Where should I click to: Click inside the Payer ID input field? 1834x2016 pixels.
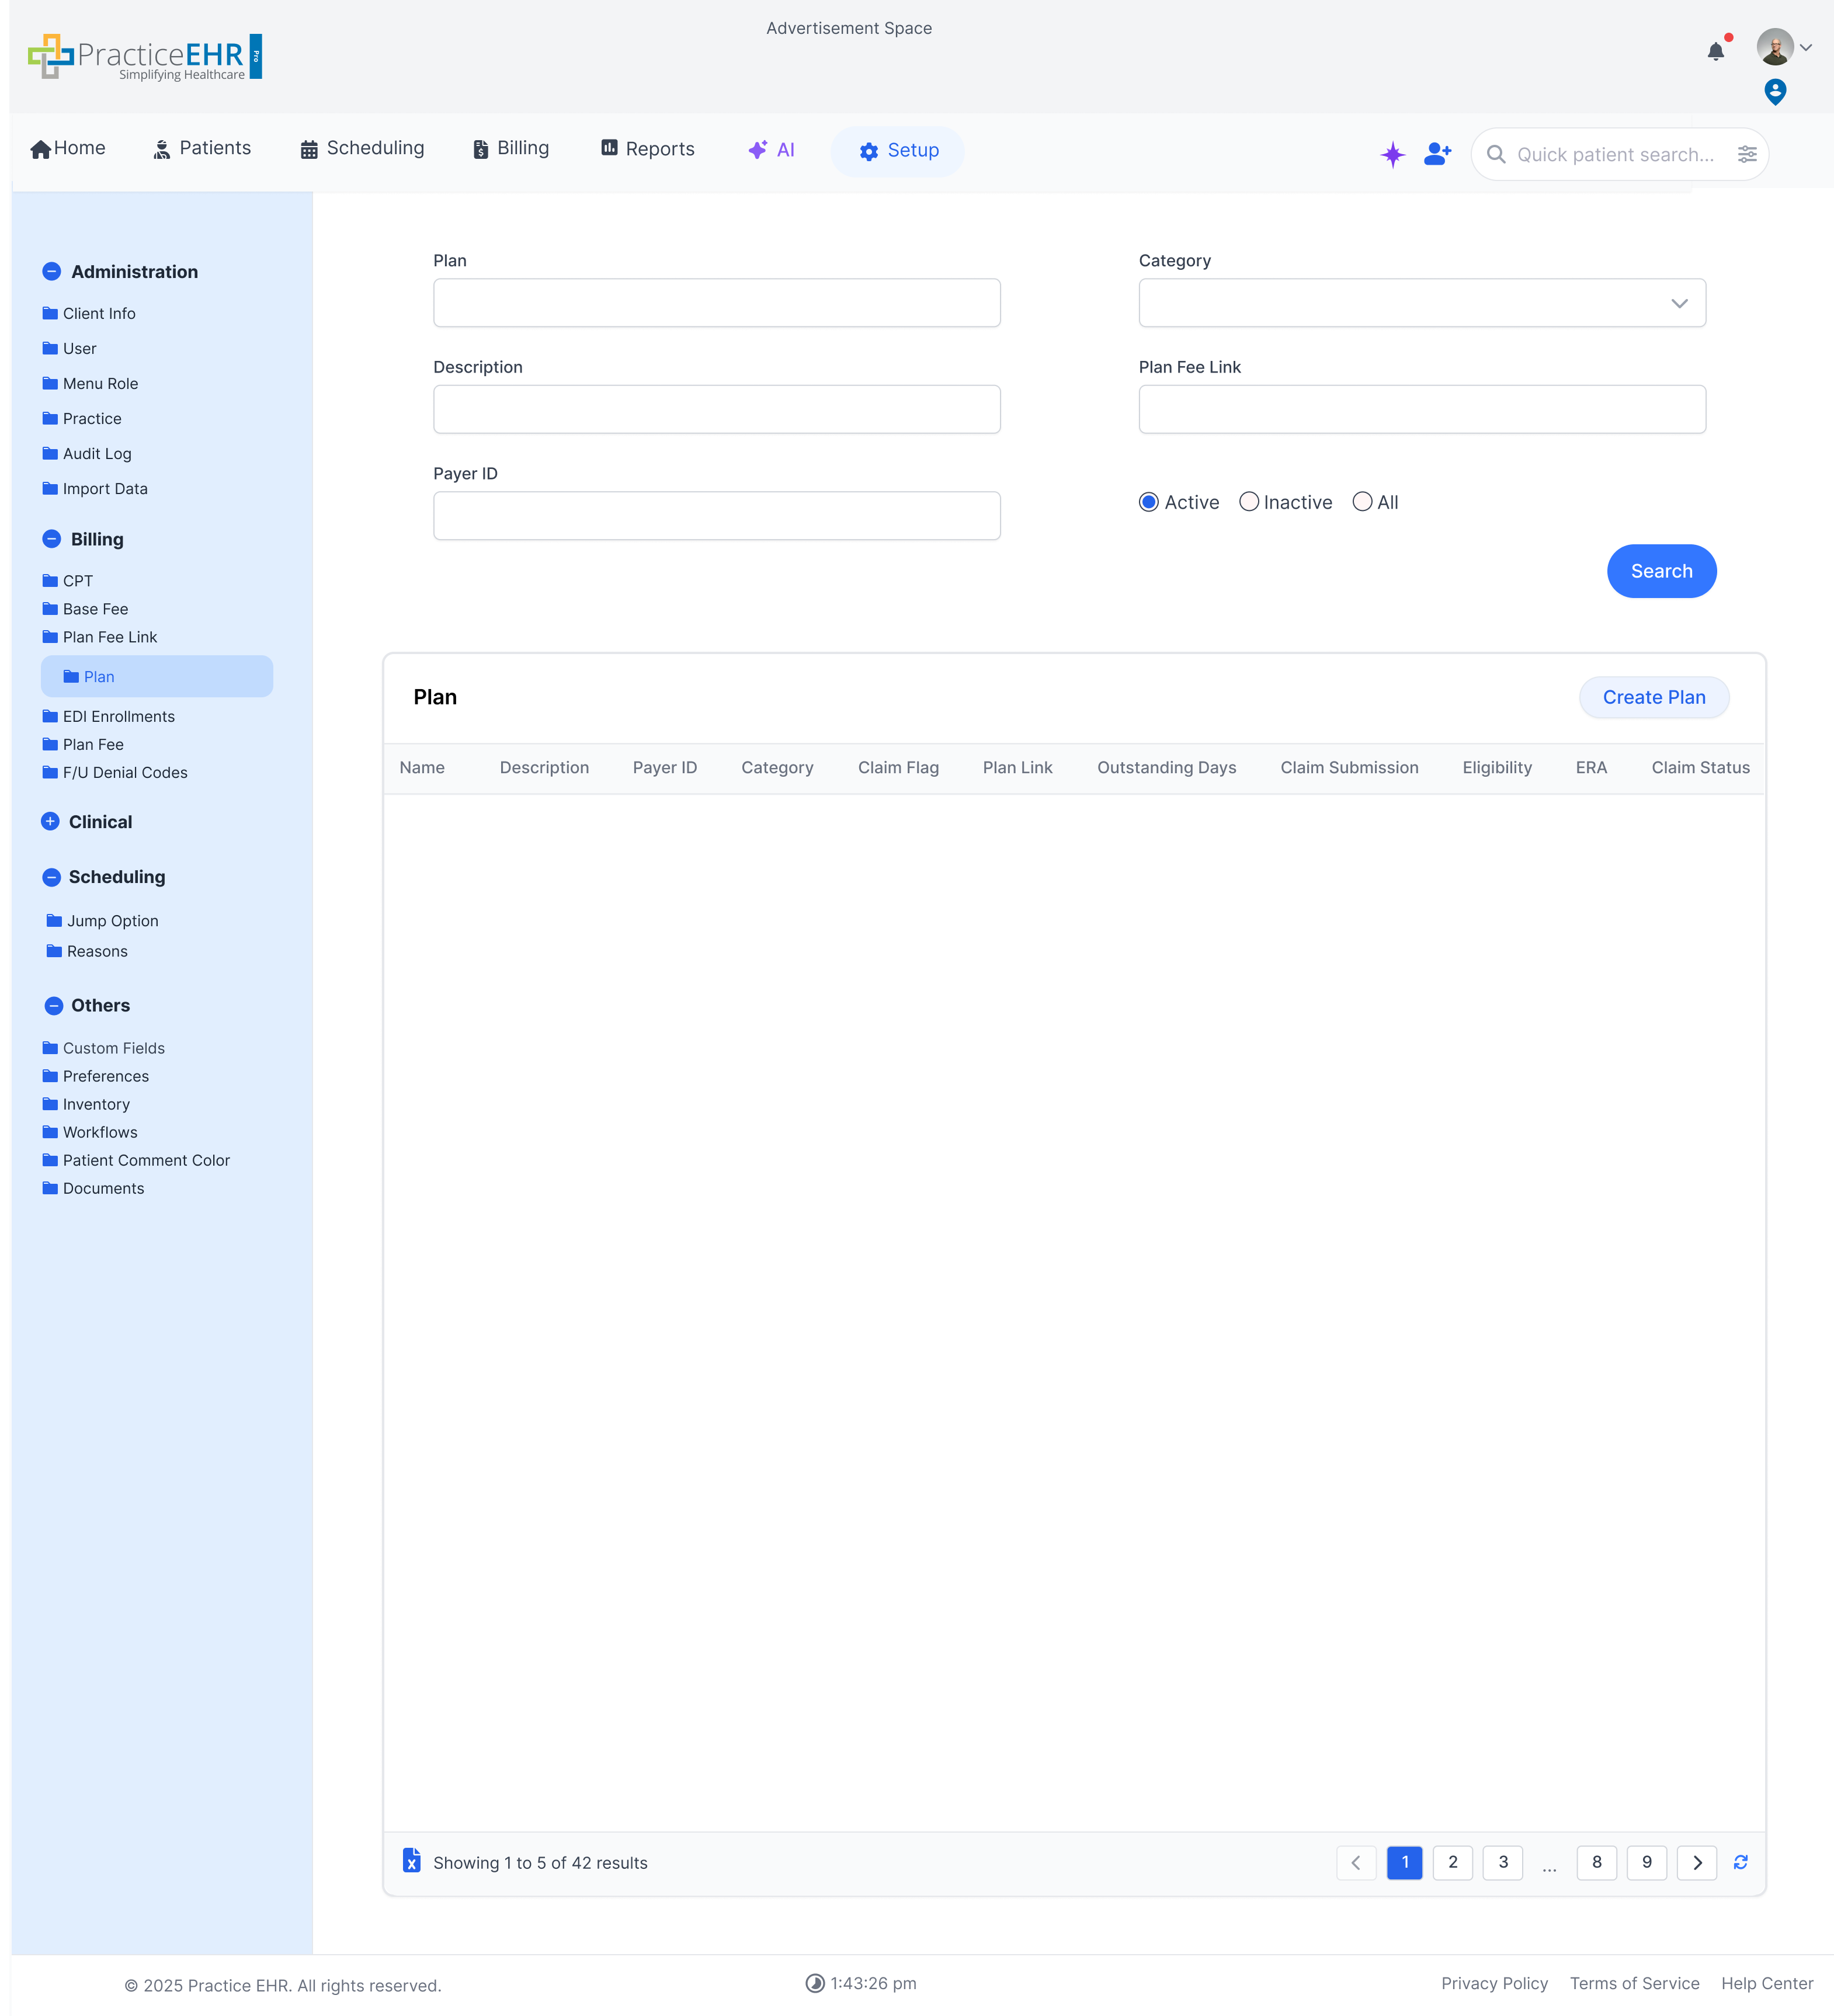coord(716,515)
